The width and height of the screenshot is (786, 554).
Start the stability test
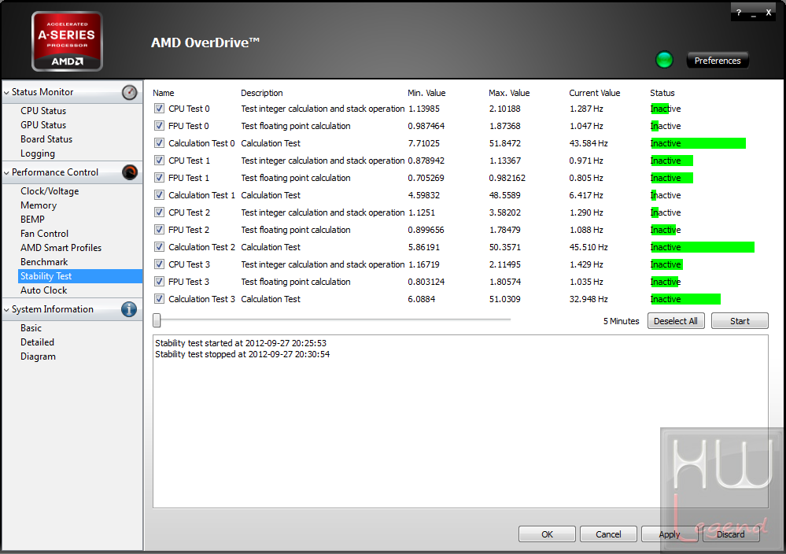(740, 321)
